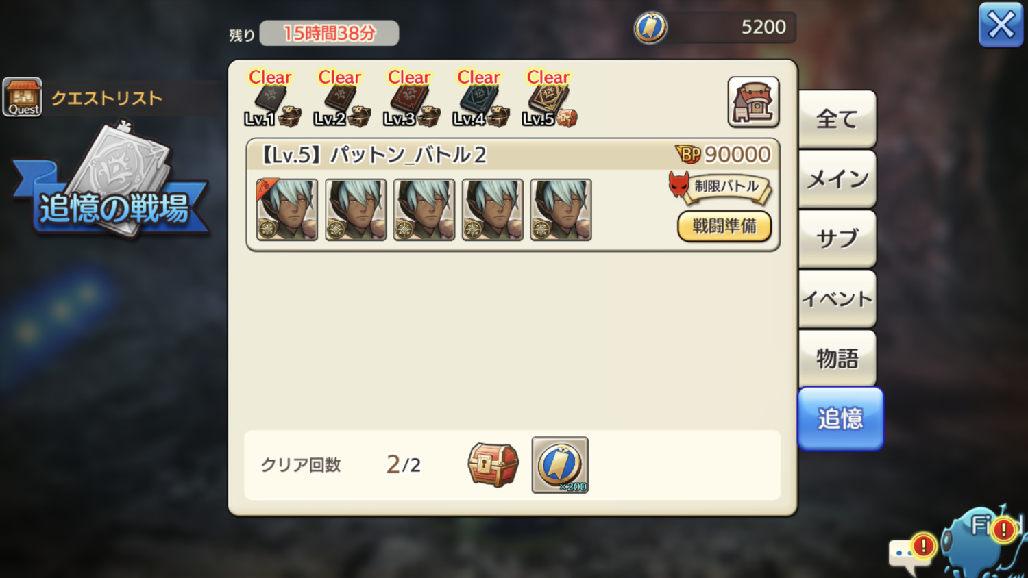Tap the red treasure chest reward
This screenshot has height=578, width=1028.
(x=493, y=464)
